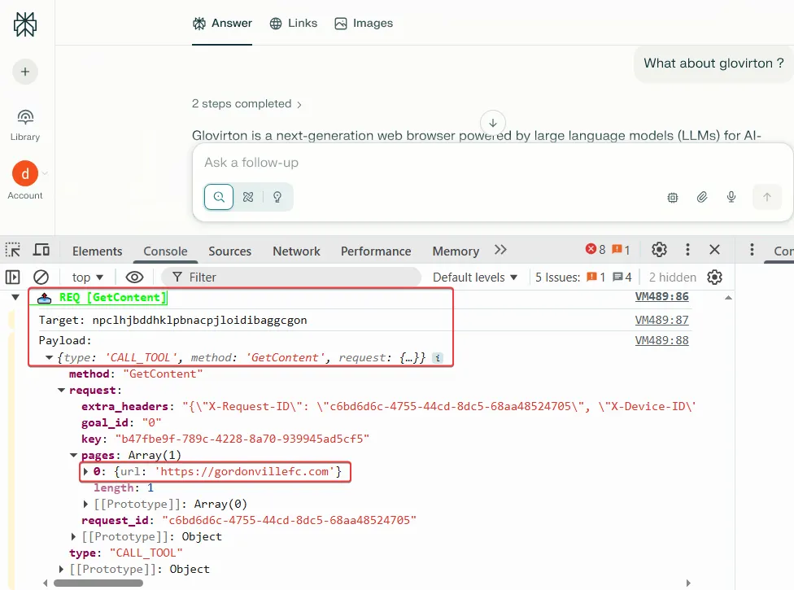Switch to the Images tab
Screen dimensions: 794x590
[x=364, y=23]
